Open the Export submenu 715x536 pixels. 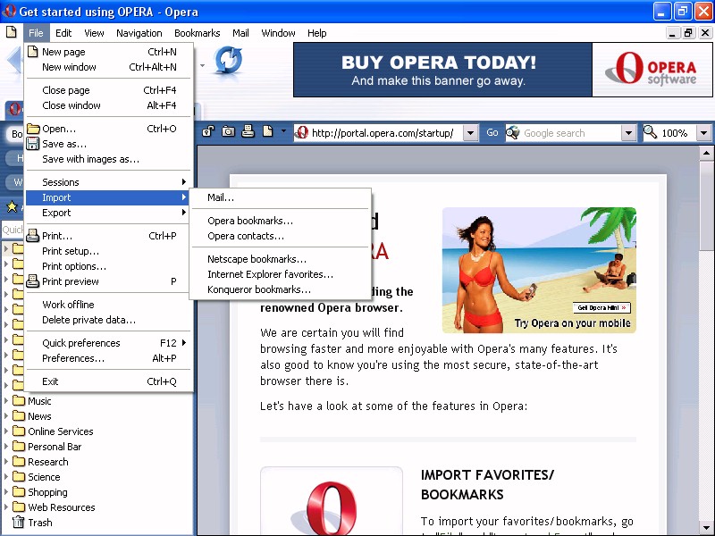108,213
